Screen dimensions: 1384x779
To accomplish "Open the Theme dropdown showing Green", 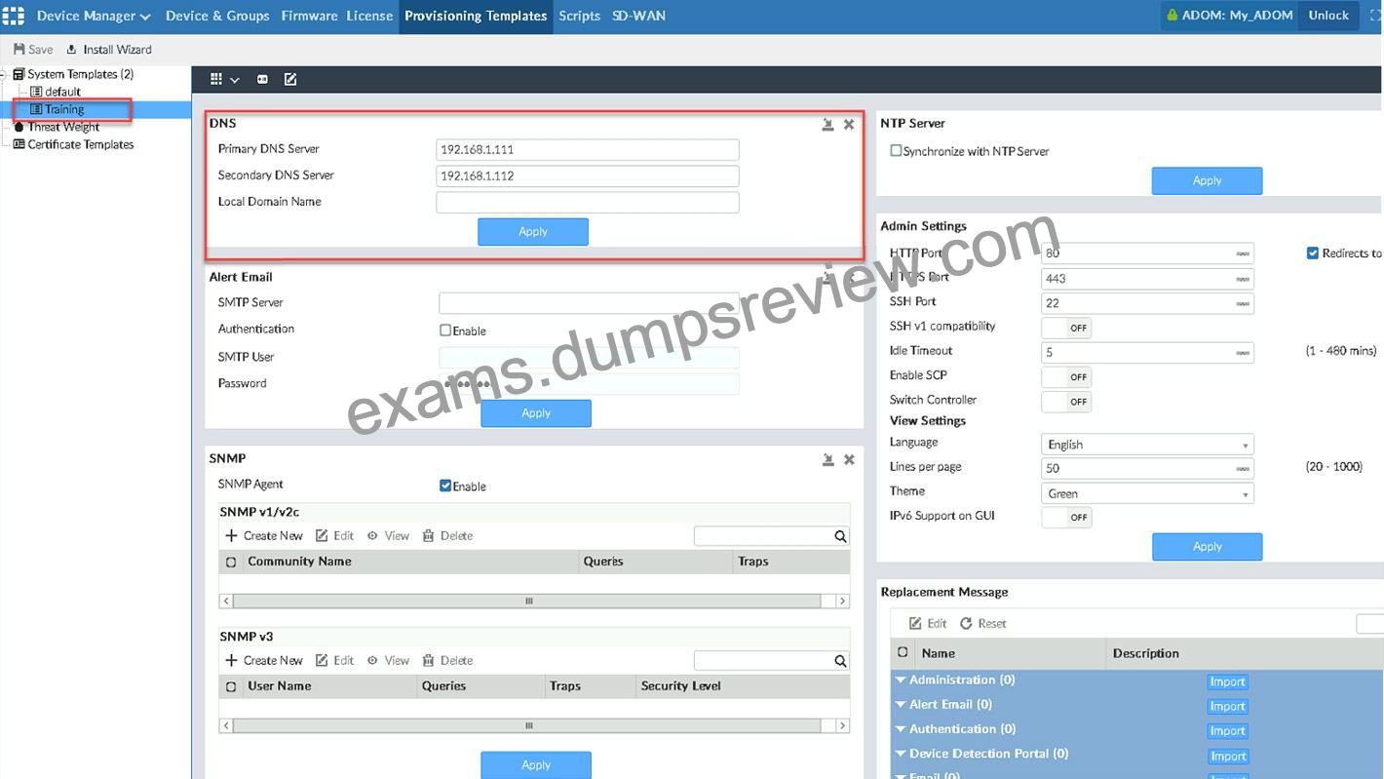I will pos(1147,493).
